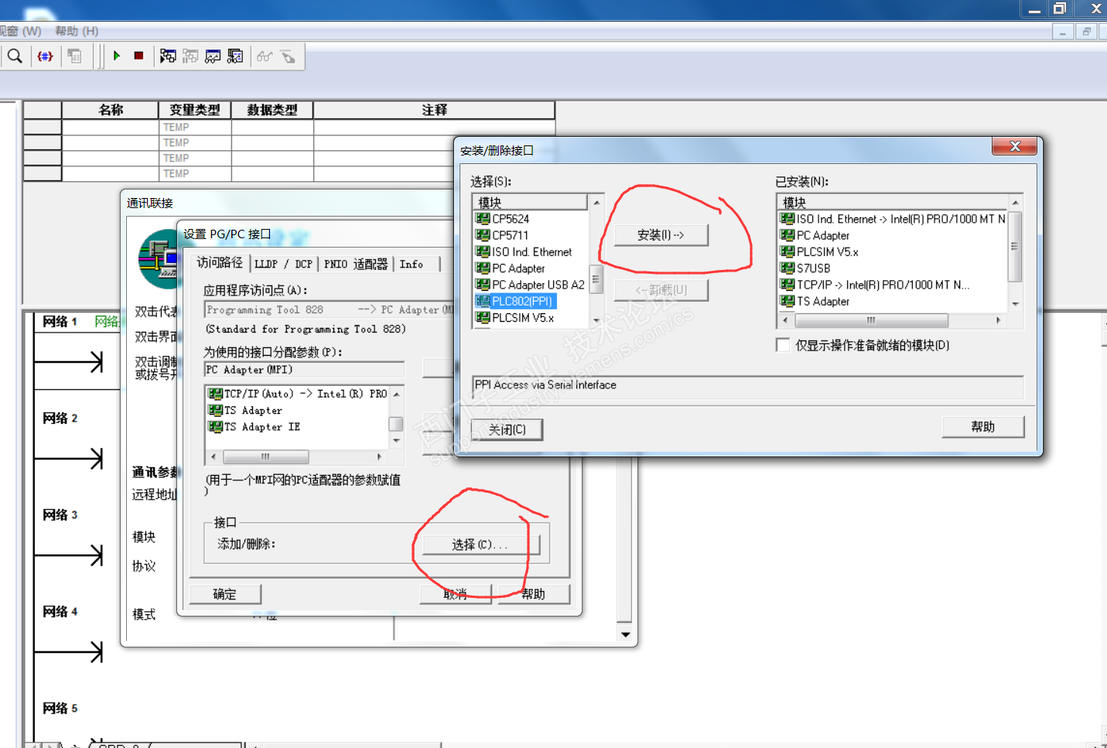
Task: Click the PC Adapter(MPI) parameter field
Action: [x=304, y=370]
